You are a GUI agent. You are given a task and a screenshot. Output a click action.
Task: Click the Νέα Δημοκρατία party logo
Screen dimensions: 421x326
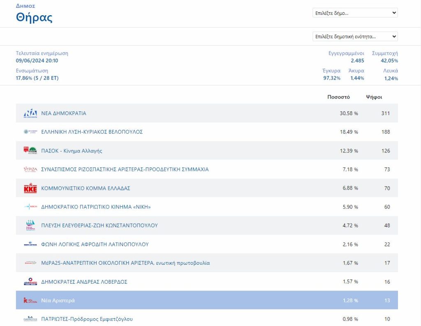[30, 113]
